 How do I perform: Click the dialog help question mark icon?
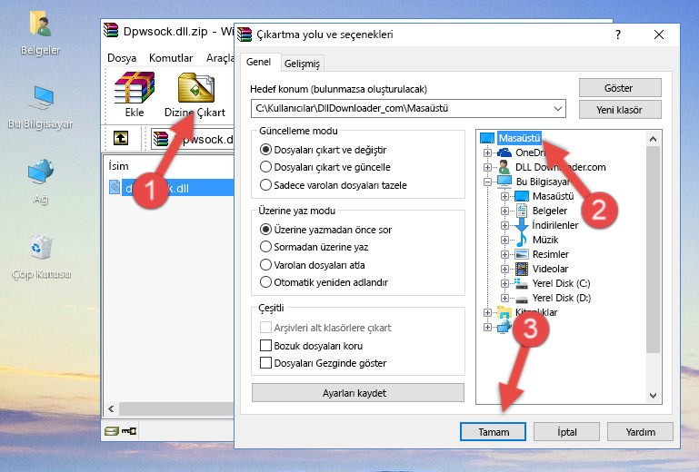[x=618, y=34]
